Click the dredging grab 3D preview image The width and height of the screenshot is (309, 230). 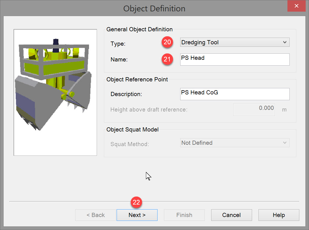pyautogui.click(x=55, y=92)
